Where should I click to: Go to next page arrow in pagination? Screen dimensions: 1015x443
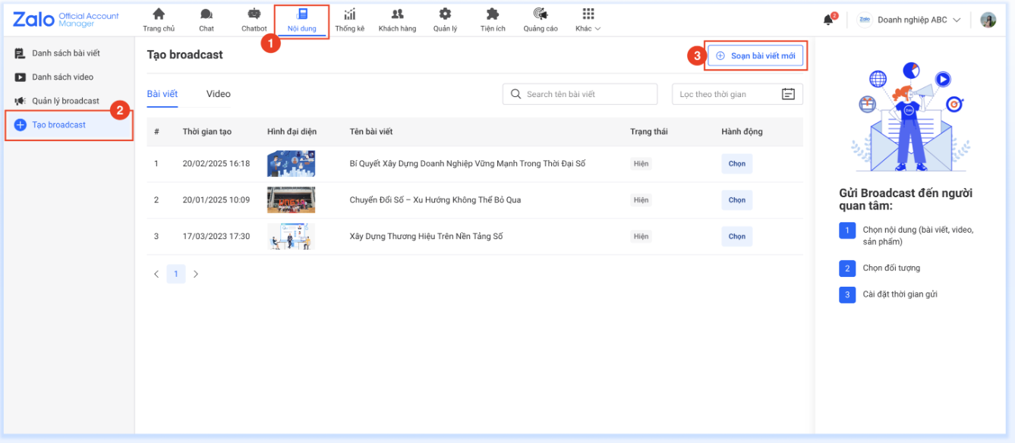tap(196, 274)
